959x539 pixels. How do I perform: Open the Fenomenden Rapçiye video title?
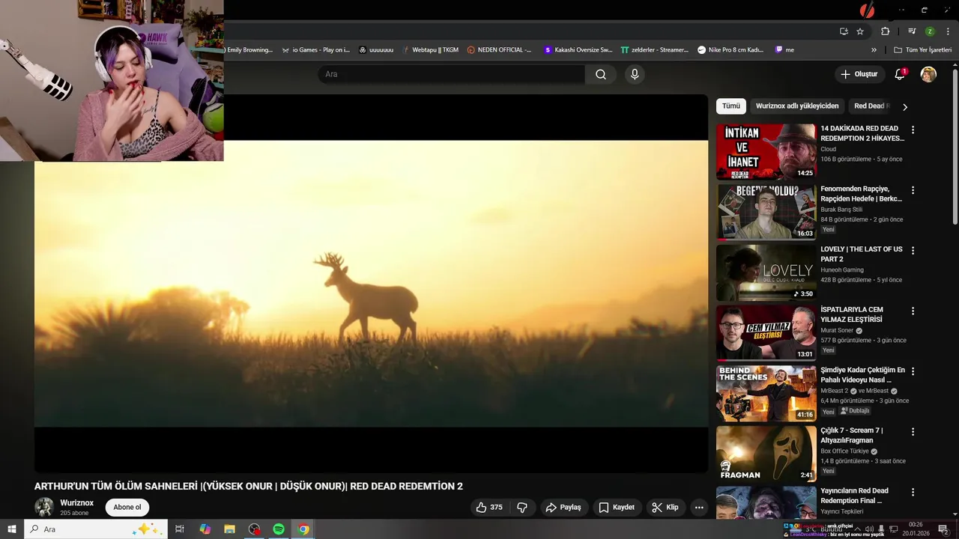[862, 194]
